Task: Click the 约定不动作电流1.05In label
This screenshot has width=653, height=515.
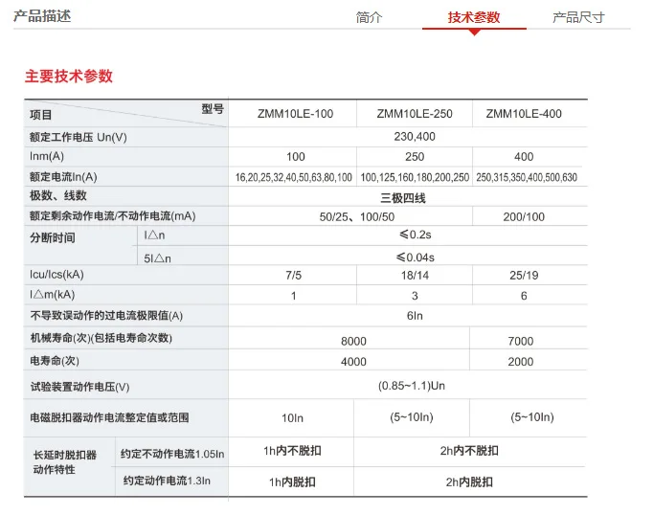Action: click(x=172, y=454)
